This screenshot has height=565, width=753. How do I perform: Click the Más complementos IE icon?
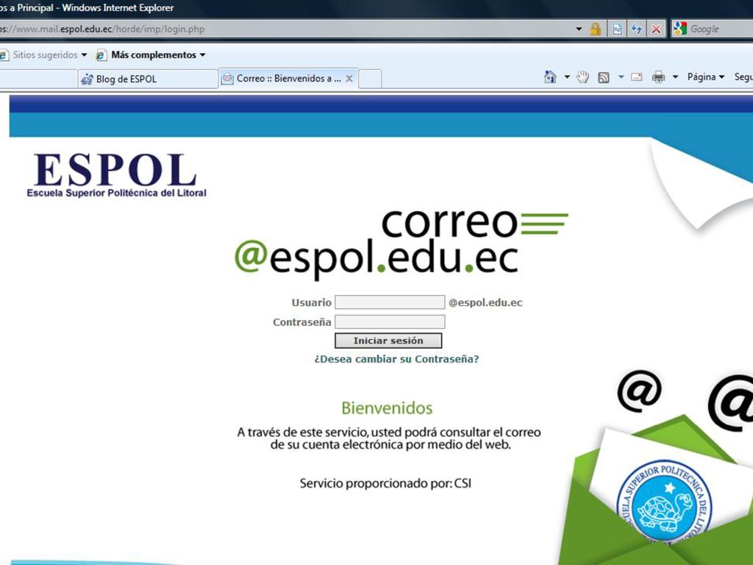point(101,55)
